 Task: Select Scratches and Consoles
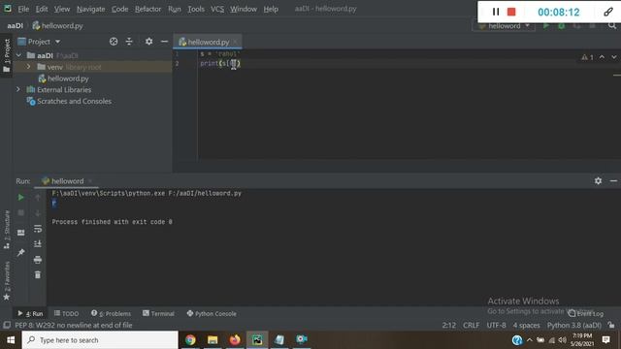click(69, 101)
